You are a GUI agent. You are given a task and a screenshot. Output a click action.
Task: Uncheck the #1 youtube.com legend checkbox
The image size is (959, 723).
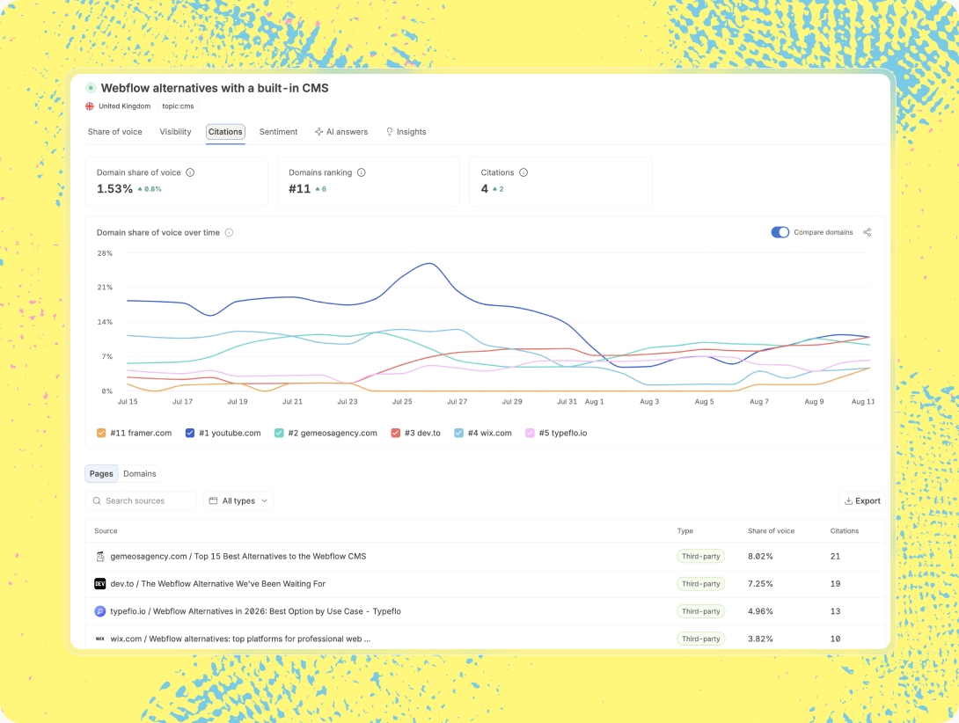coord(190,433)
